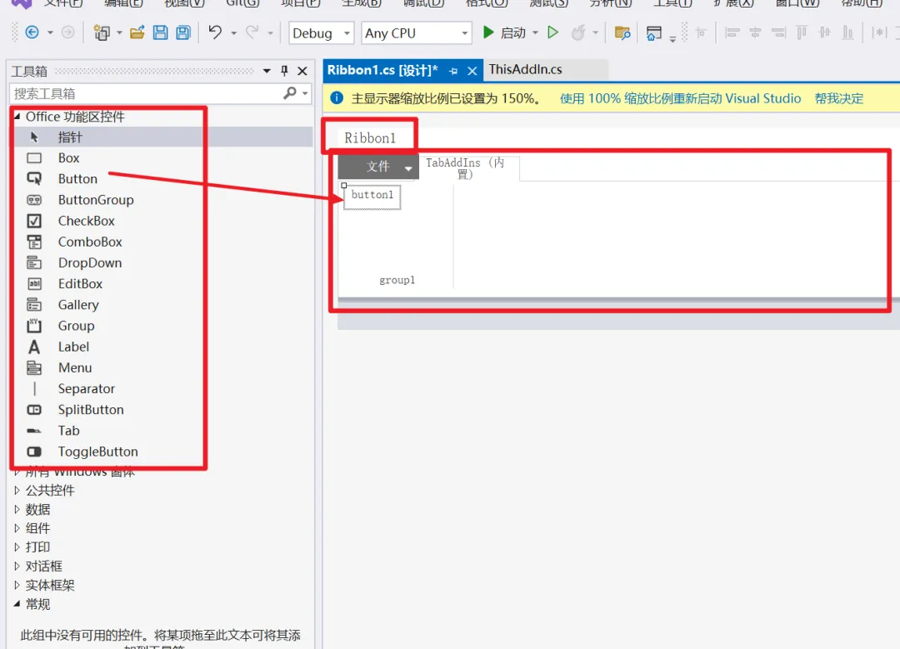Click the align rights toolbar icon
Screen dimensions: 900x649
[778, 32]
